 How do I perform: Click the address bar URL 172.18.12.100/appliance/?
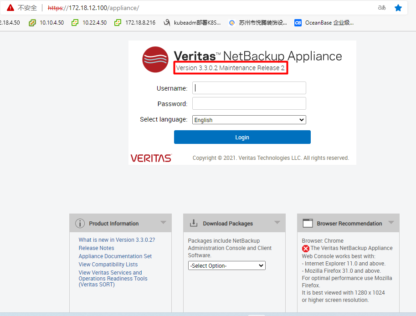pyautogui.click(x=93, y=8)
